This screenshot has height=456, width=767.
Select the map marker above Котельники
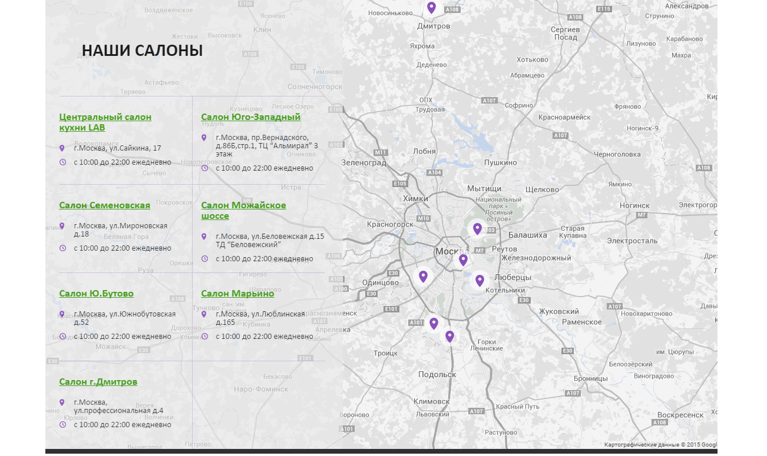pos(480,281)
